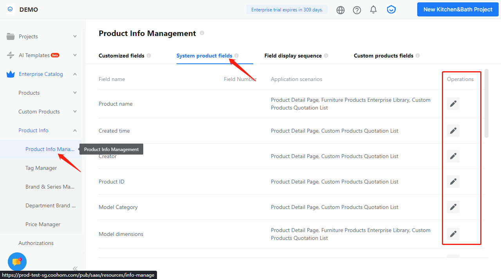501x279 pixels.
Task: Open notifications bell
Action: pyautogui.click(x=373, y=9)
